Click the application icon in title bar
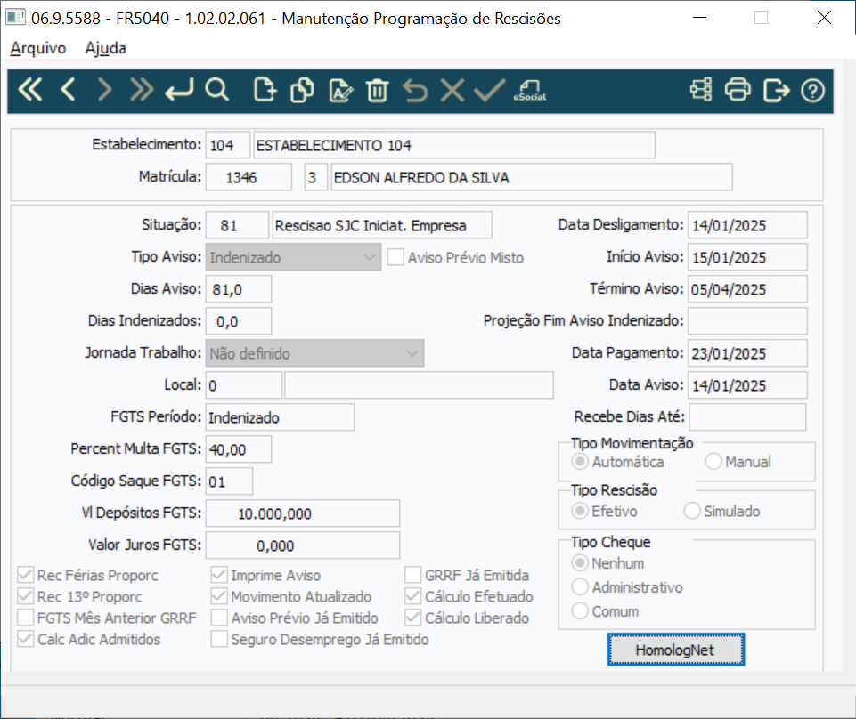This screenshot has width=856, height=719. pos(15,18)
